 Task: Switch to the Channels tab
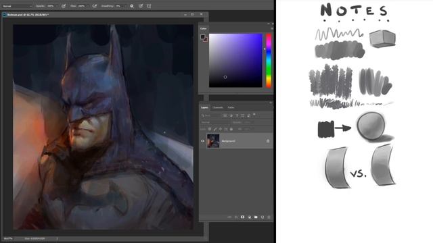pos(218,107)
